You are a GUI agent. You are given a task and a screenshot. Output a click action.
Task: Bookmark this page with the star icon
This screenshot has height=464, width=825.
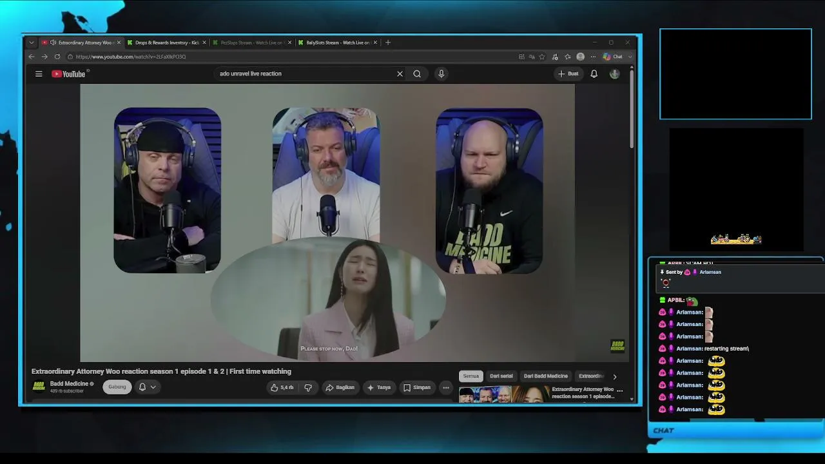coord(542,57)
